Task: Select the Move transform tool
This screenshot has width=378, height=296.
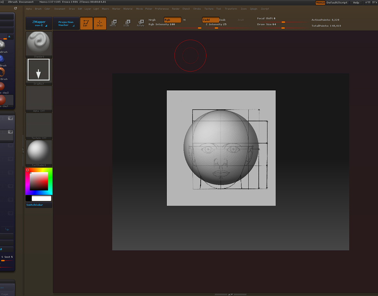Action: coord(113,23)
